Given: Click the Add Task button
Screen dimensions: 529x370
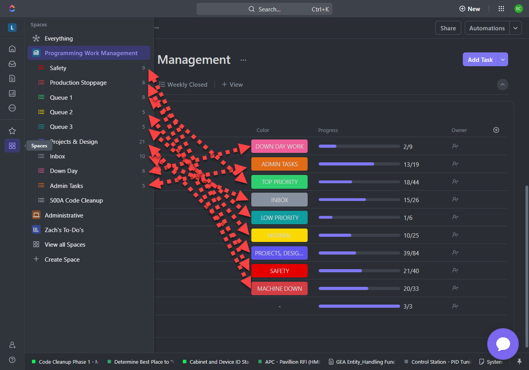Looking at the screenshot, I should pos(480,59).
